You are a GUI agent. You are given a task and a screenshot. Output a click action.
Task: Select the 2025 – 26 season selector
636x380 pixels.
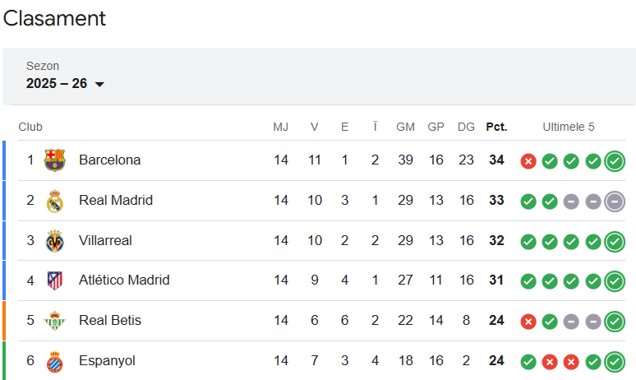[x=57, y=83]
